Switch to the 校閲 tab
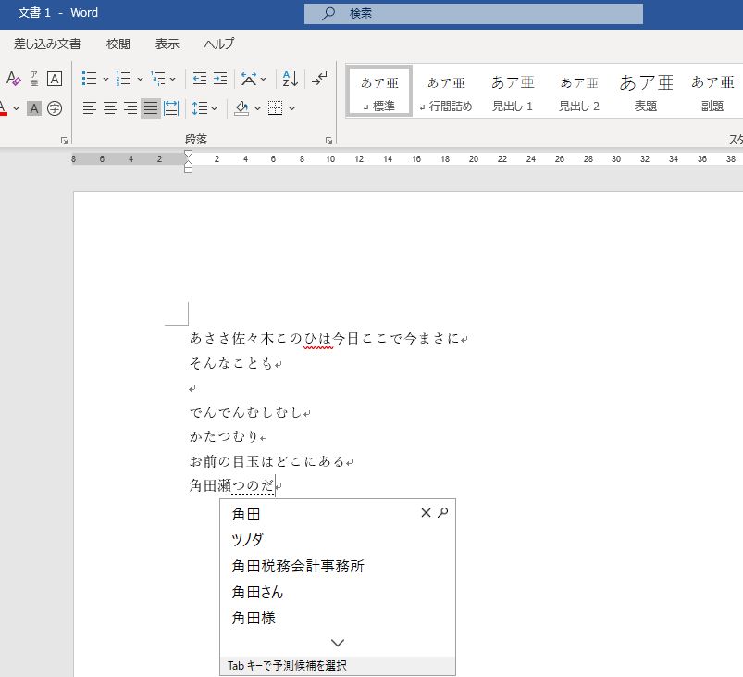 118,44
